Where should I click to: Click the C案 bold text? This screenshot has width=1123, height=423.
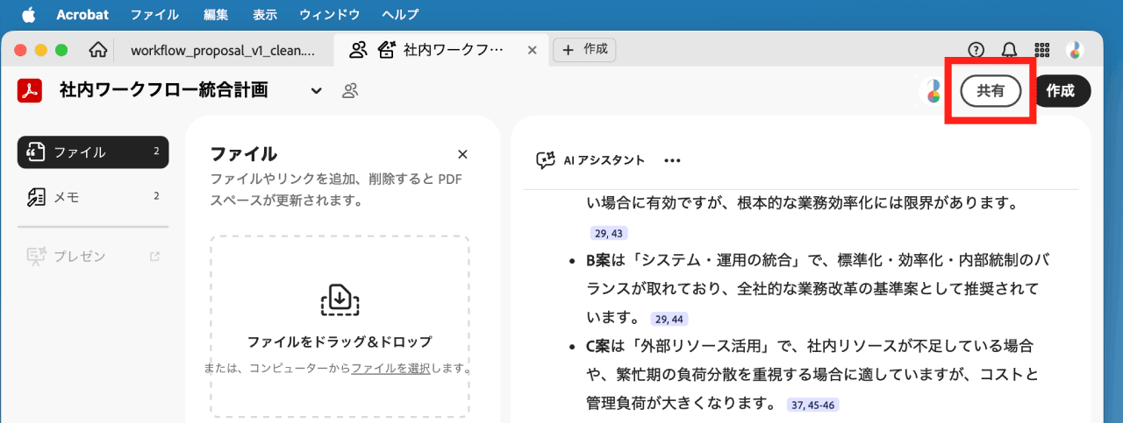pyautogui.click(x=599, y=345)
